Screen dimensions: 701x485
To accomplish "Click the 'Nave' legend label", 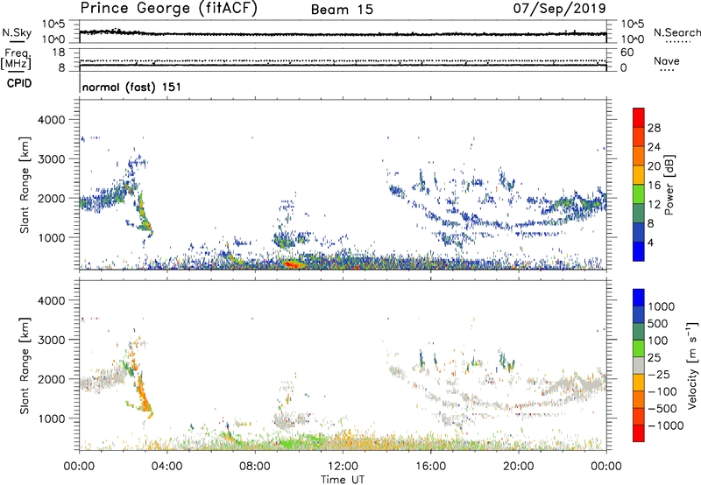I will [x=667, y=60].
